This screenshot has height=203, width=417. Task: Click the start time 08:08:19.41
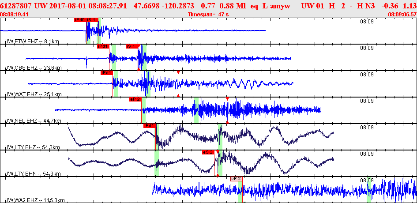point(15,15)
